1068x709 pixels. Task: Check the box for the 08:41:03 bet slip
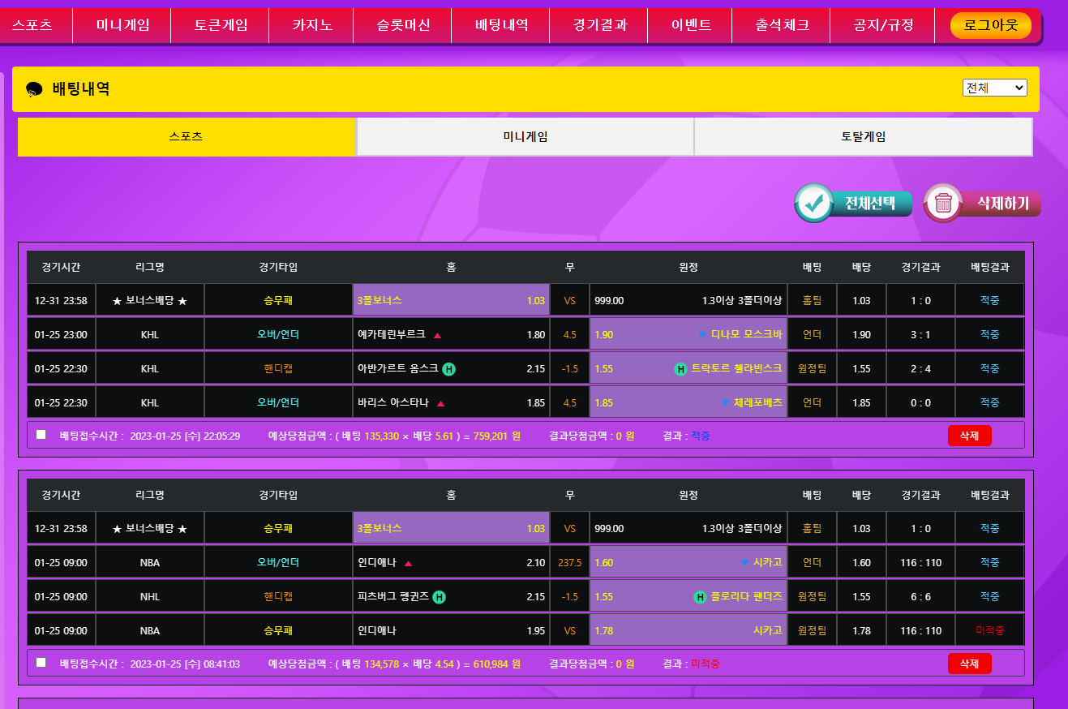coord(41,663)
